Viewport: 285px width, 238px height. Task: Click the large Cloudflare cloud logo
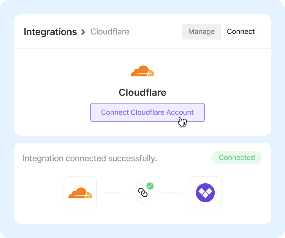[x=142, y=71]
